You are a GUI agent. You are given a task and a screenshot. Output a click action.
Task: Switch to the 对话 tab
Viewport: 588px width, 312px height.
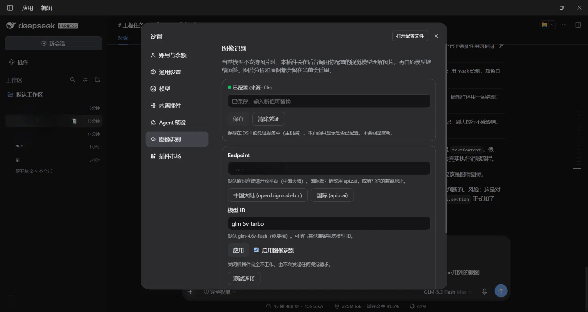[123, 38]
